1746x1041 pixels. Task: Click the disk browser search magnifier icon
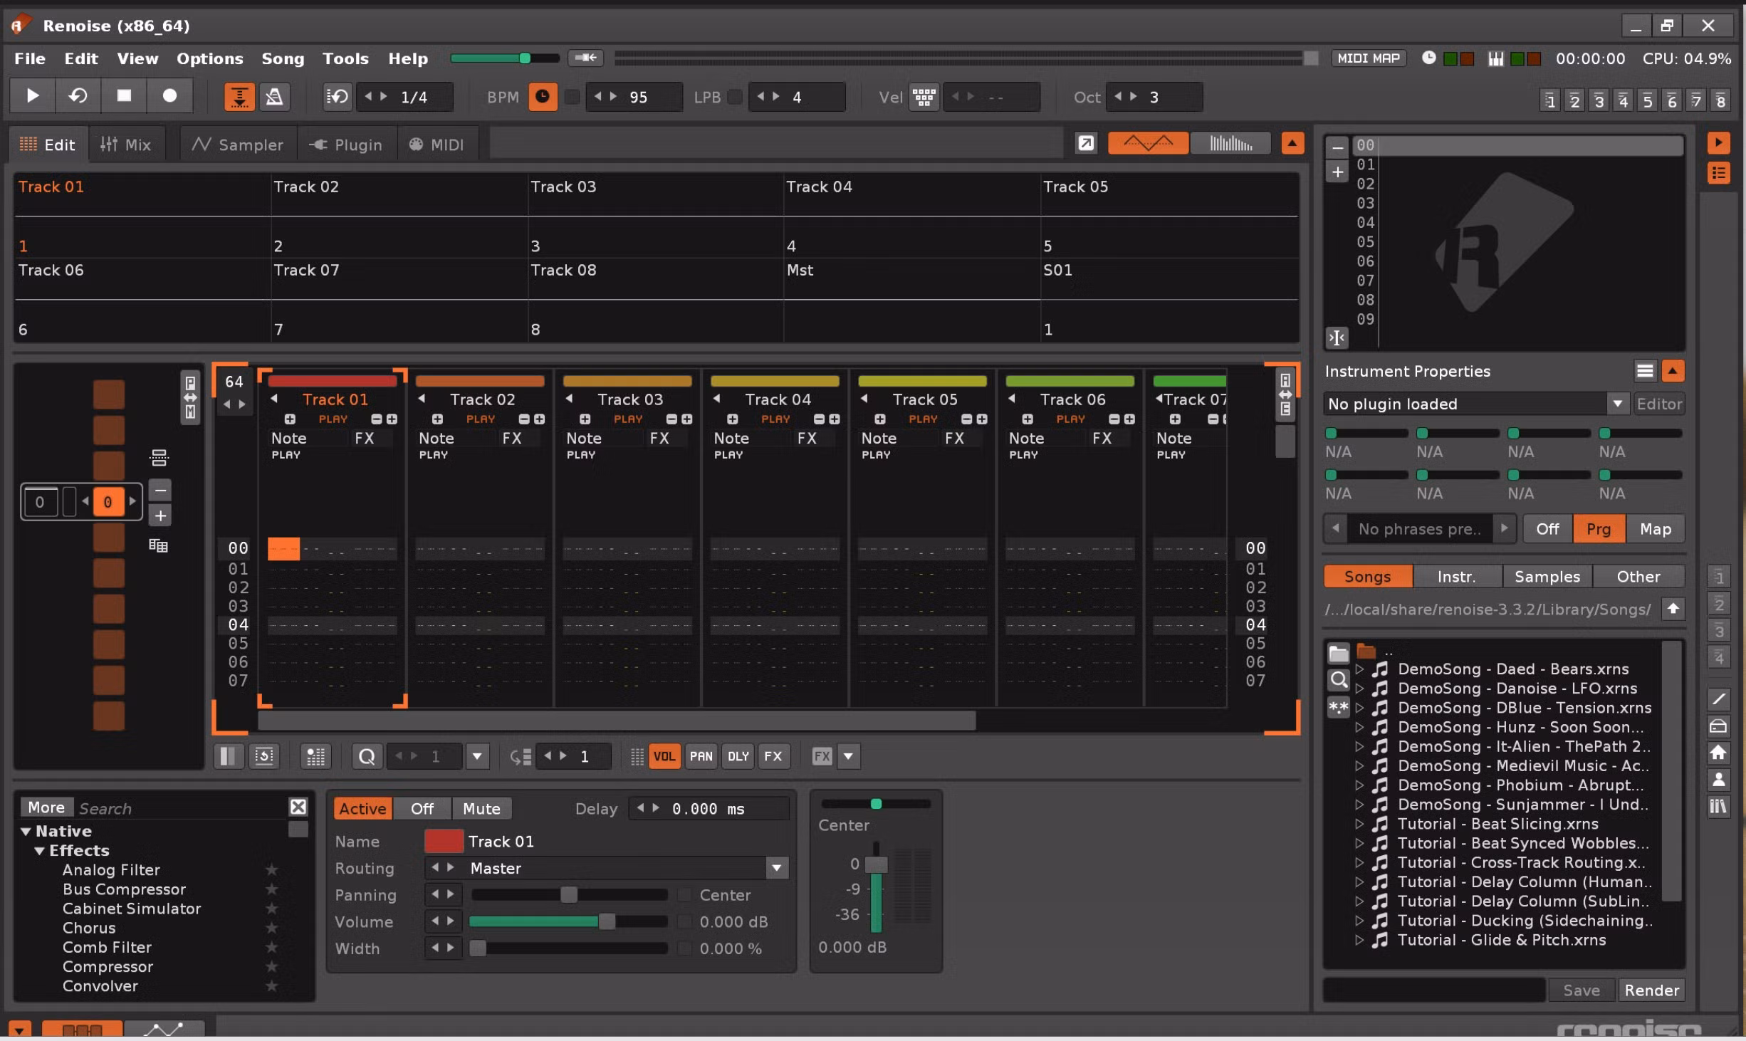point(1339,680)
